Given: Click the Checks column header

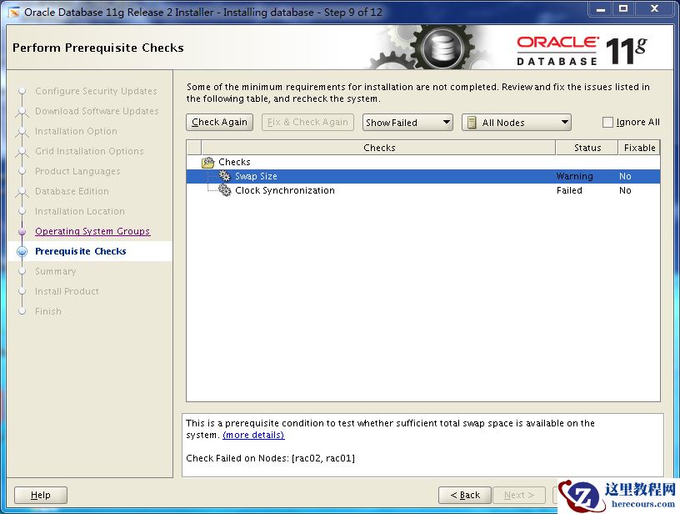Looking at the screenshot, I should [x=378, y=148].
